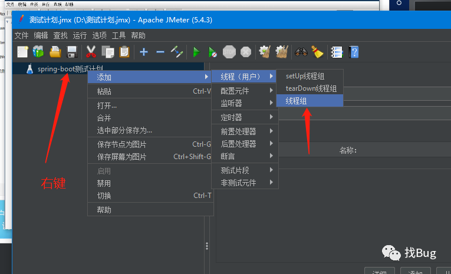Image resolution: width=451 pixels, height=274 pixels.
Task: Click Start no pauses icon
Action: pos(213,52)
